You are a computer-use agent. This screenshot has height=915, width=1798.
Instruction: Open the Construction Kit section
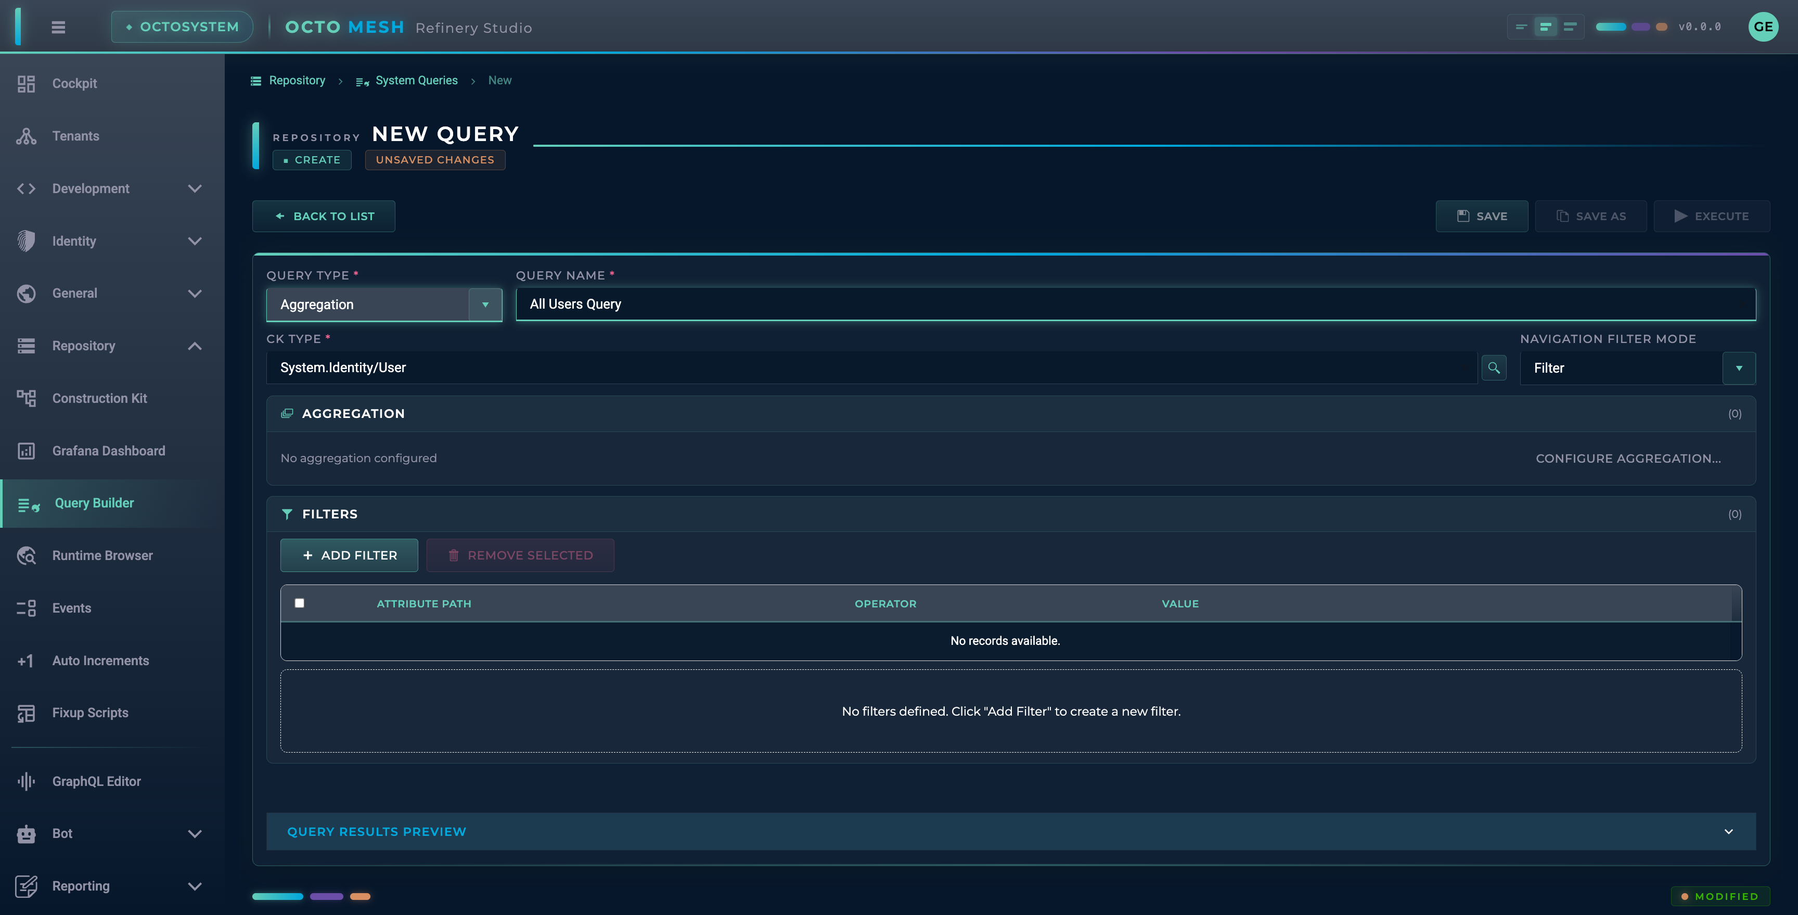[26, 398]
